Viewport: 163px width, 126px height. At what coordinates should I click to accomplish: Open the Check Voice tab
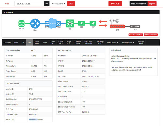pyautogui.click(x=61, y=42)
